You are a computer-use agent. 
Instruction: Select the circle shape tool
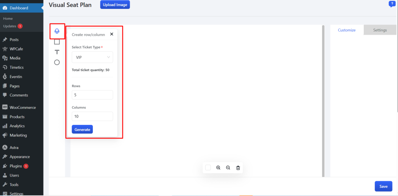coord(57,62)
